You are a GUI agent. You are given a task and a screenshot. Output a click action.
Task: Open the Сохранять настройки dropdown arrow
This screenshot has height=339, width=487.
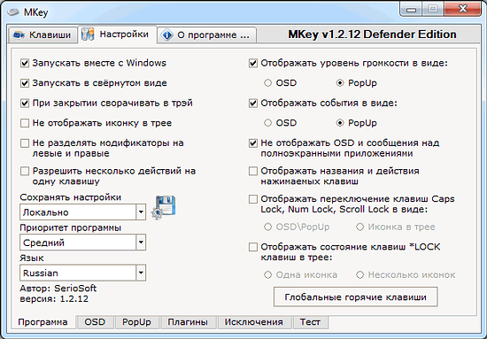pos(141,212)
